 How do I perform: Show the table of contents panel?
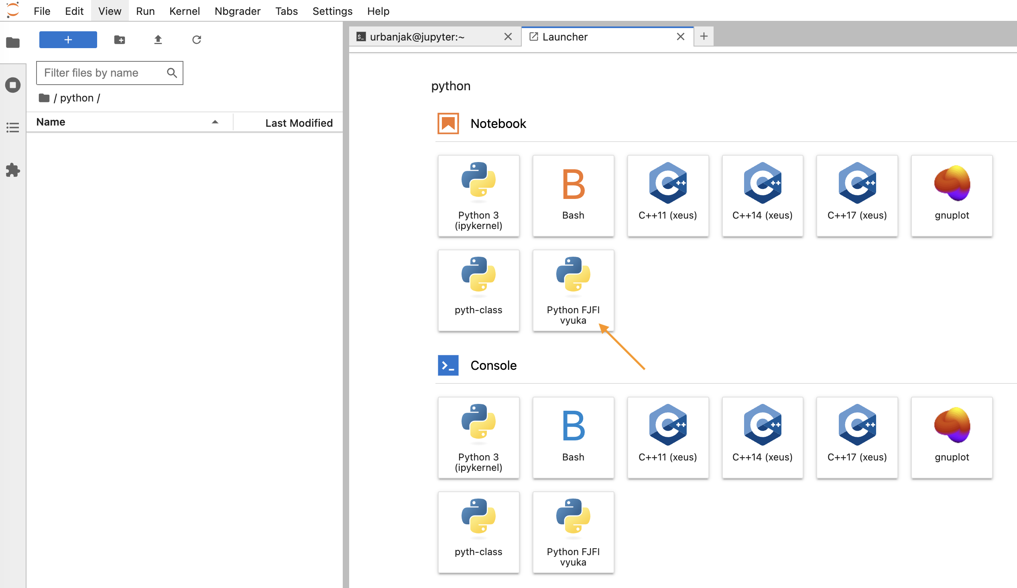(13, 128)
